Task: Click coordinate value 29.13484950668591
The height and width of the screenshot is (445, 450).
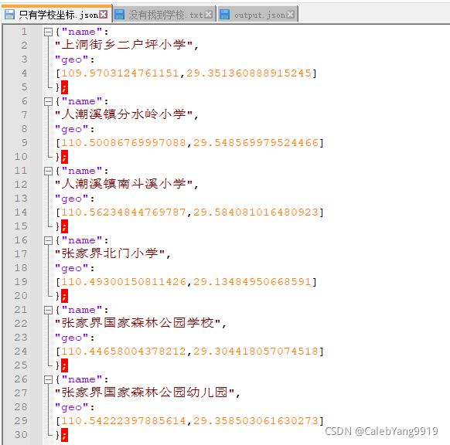Action: pos(252,282)
